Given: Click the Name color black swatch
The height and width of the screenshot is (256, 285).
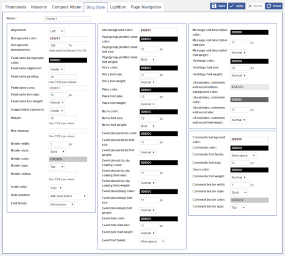Looking at the screenshot, I should point(158,112).
